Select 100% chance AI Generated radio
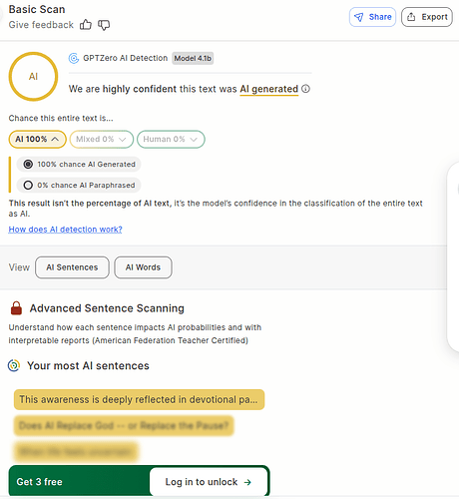 pyautogui.click(x=28, y=165)
